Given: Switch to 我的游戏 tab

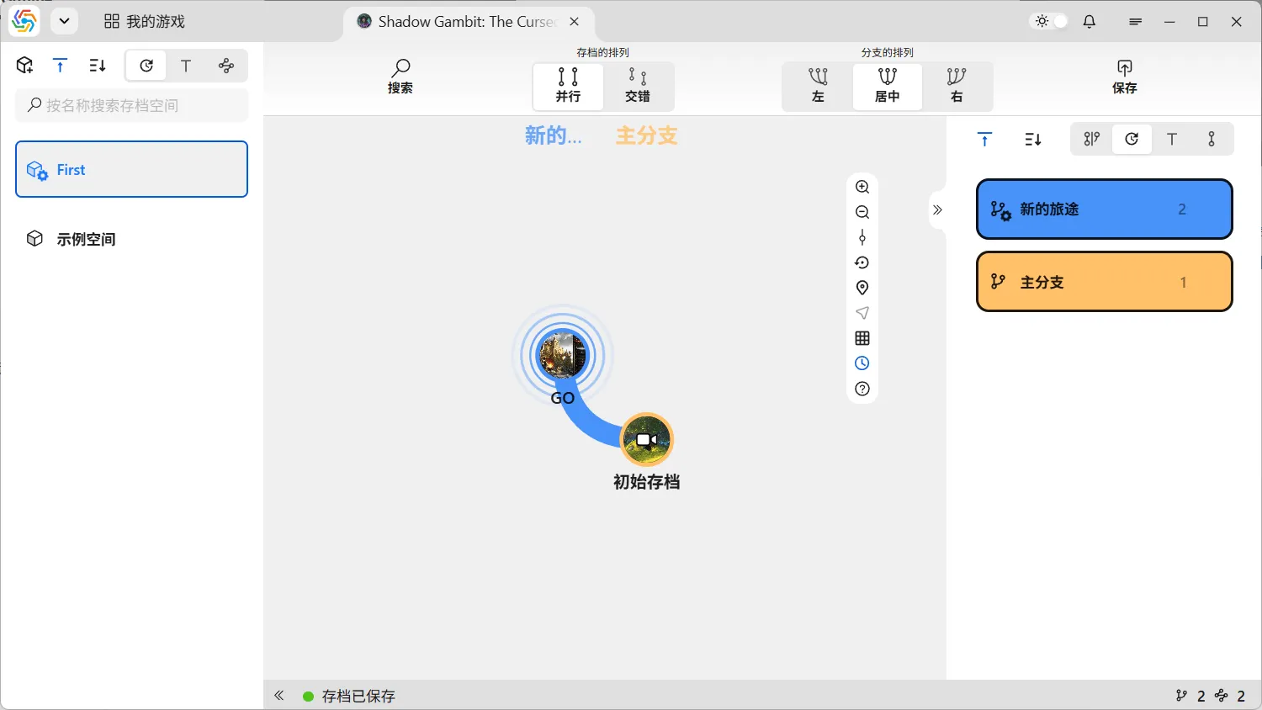Looking at the screenshot, I should pyautogui.click(x=145, y=22).
